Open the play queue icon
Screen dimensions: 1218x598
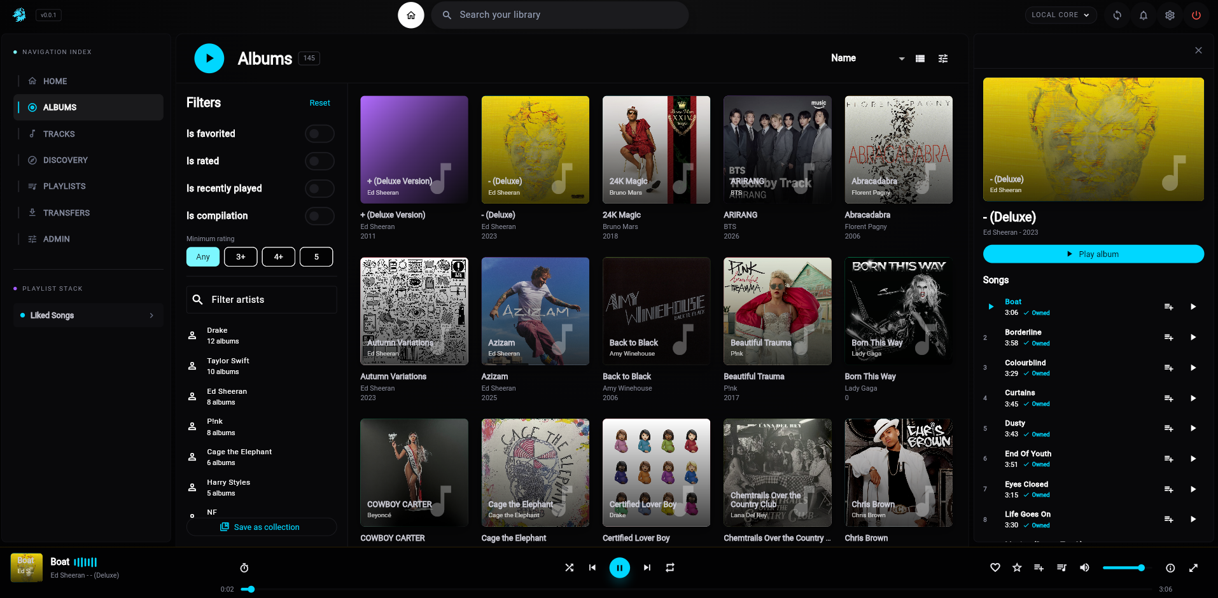point(1061,567)
